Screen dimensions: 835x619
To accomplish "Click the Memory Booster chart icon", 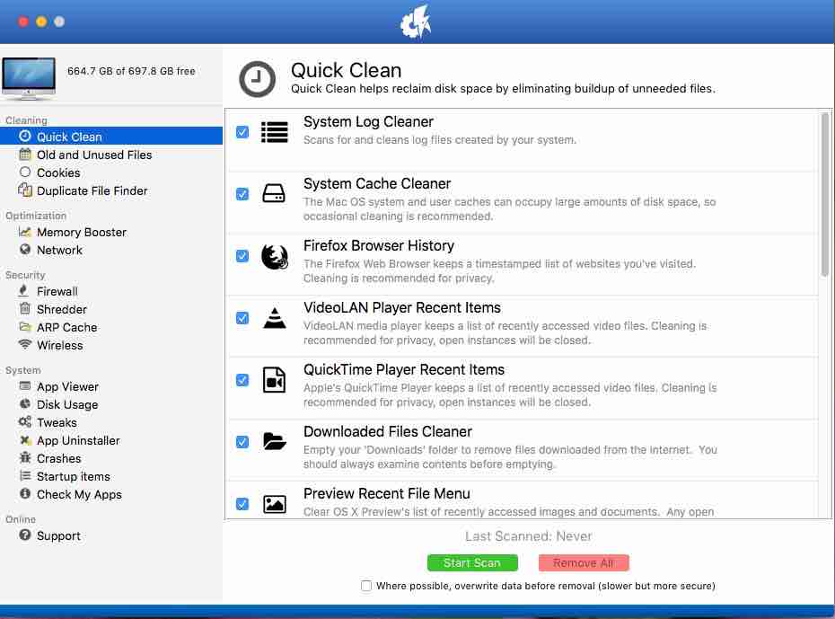I will pyautogui.click(x=25, y=232).
